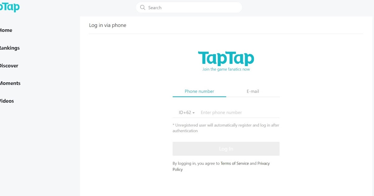Open the Discover page
Viewport: 374px width, 196px height.
point(8,66)
